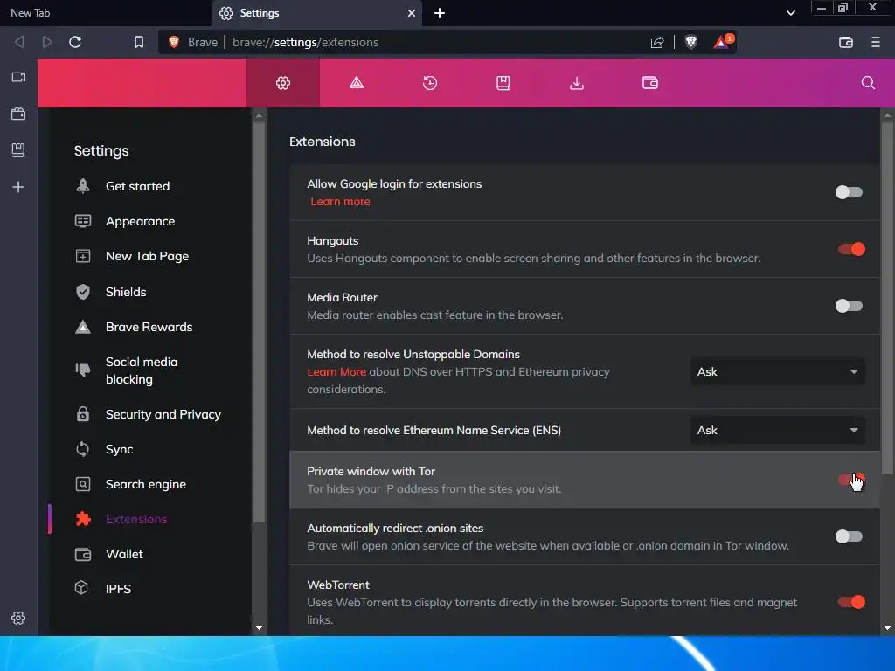Disable the WebTorrent toggle
The width and height of the screenshot is (895, 671).
(x=851, y=602)
